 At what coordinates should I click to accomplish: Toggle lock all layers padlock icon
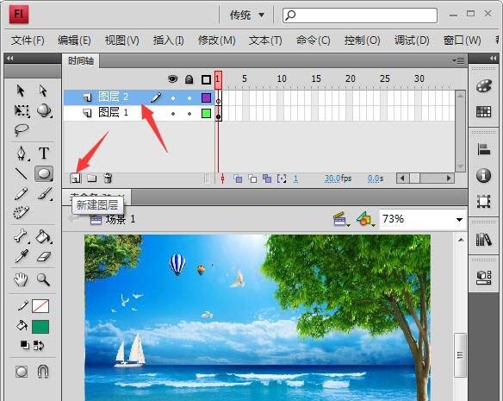[x=189, y=79]
